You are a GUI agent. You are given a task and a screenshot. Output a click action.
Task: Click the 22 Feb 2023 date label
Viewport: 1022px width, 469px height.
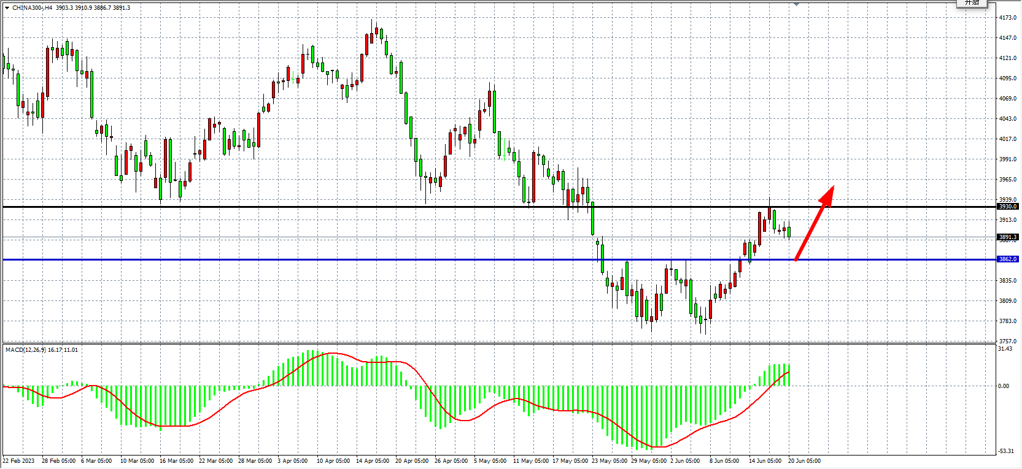point(18,461)
